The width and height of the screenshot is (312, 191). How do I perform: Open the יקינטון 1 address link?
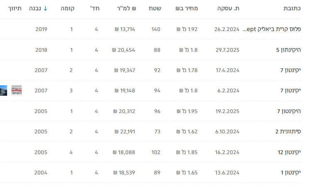pos(290,172)
